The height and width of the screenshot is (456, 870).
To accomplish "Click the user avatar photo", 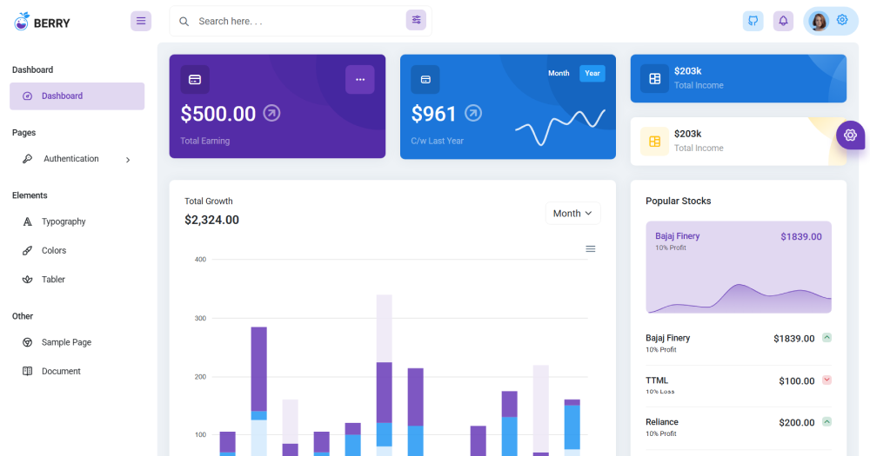I will 819,21.
